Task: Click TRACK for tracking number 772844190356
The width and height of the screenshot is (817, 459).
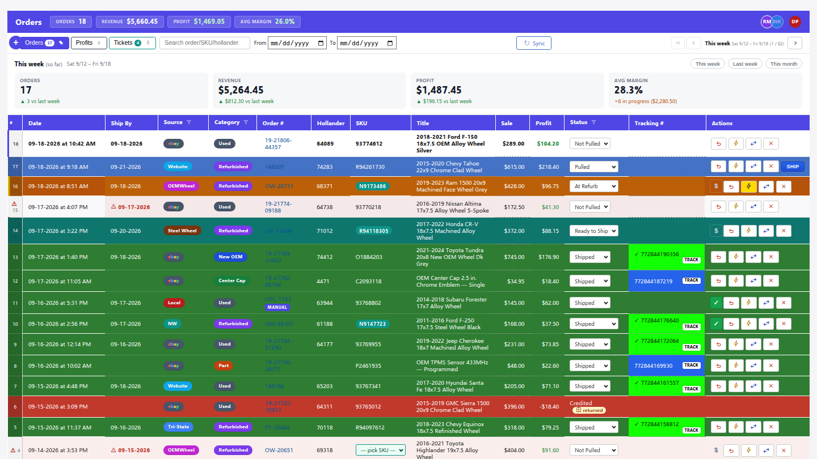Action: (691, 260)
